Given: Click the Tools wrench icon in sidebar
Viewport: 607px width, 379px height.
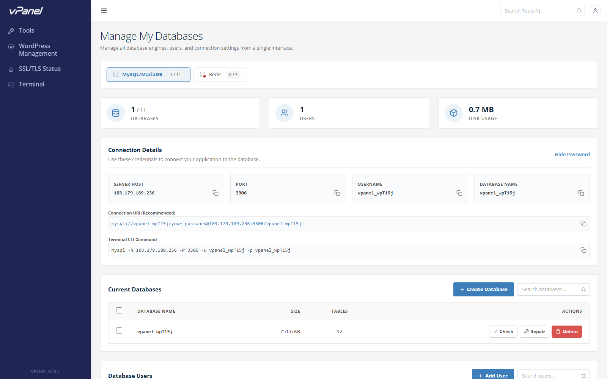Looking at the screenshot, I should (x=11, y=31).
